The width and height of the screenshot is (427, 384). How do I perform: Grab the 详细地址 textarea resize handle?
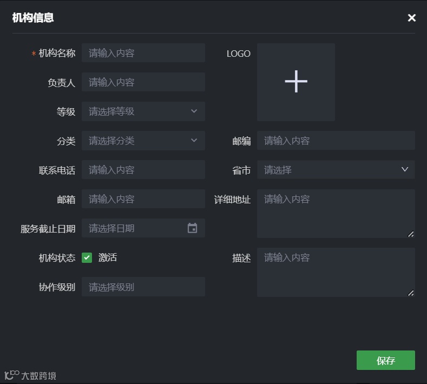pos(411,234)
